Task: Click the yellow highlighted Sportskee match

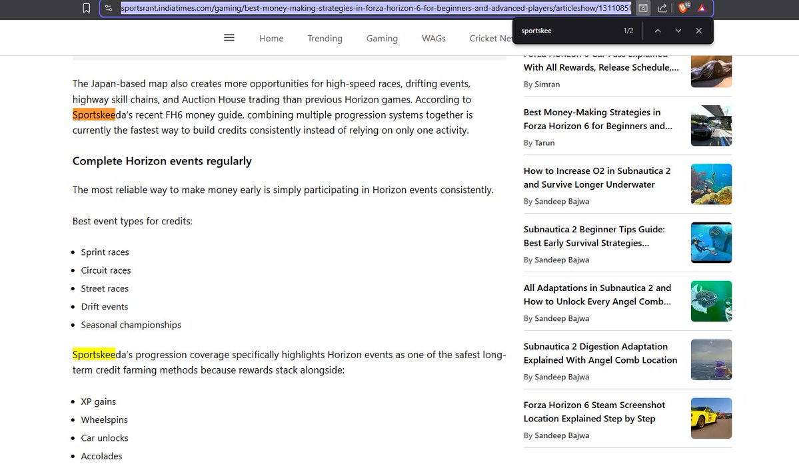Action: point(94,355)
